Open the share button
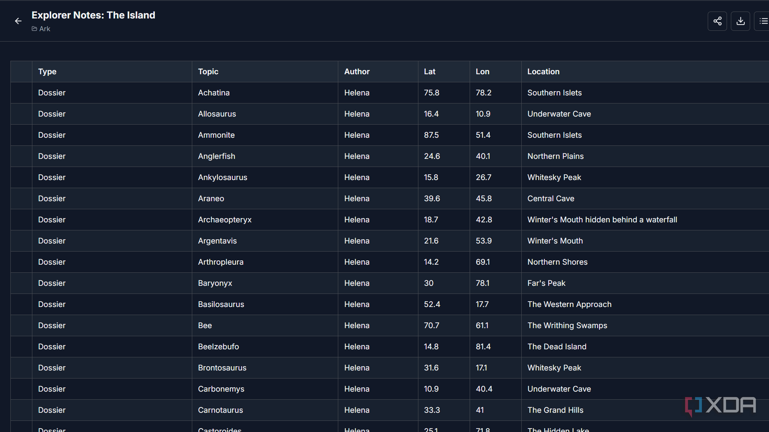This screenshot has height=432, width=769. coord(717,21)
